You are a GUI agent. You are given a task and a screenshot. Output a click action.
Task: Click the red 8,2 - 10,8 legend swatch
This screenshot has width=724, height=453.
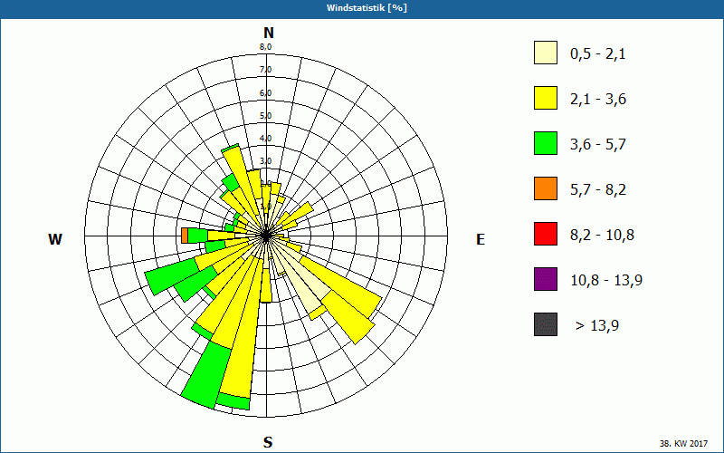(546, 234)
